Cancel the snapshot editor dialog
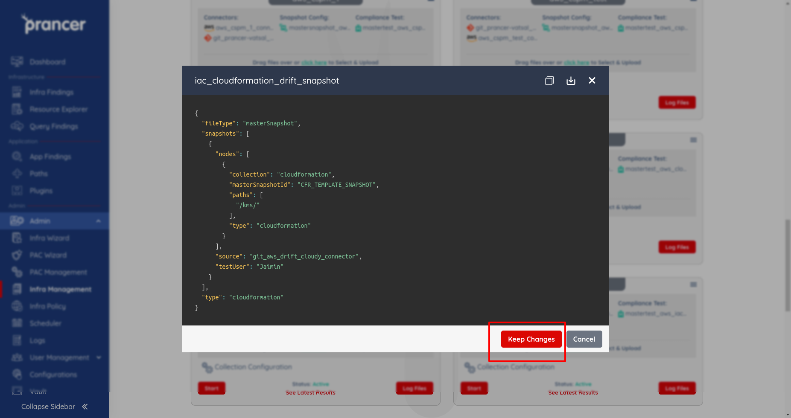Image resolution: width=791 pixels, height=418 pixels. [x=584, y=339]
